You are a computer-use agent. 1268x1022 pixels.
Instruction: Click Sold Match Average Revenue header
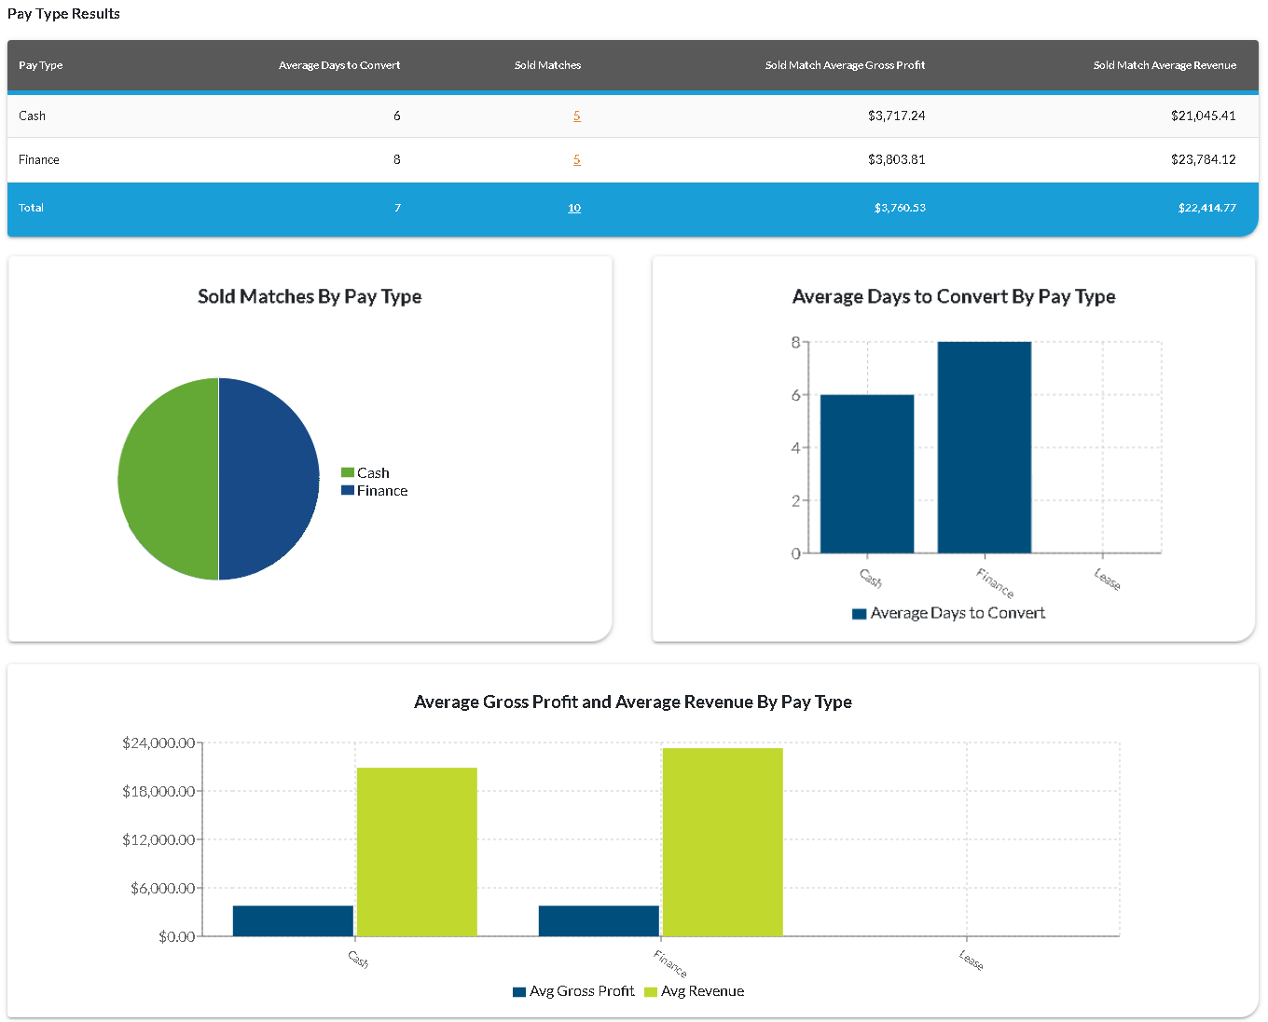(x=1165, y=65)
